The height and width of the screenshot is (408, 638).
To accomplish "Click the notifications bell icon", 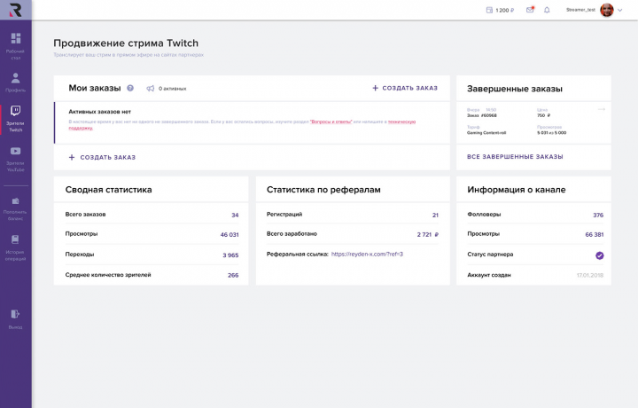I will coord(547,10).
